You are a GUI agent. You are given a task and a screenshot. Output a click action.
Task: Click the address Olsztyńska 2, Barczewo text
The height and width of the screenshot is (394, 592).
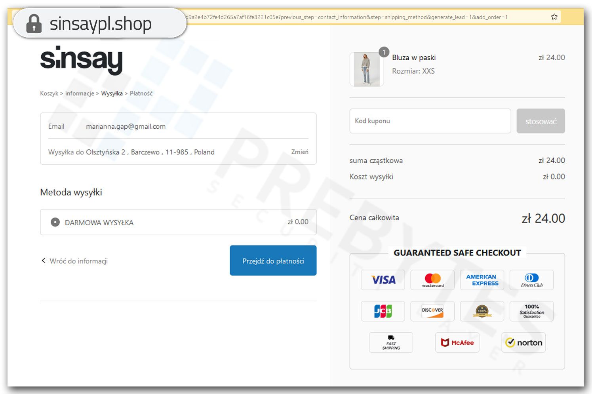(x=150, y=152)
